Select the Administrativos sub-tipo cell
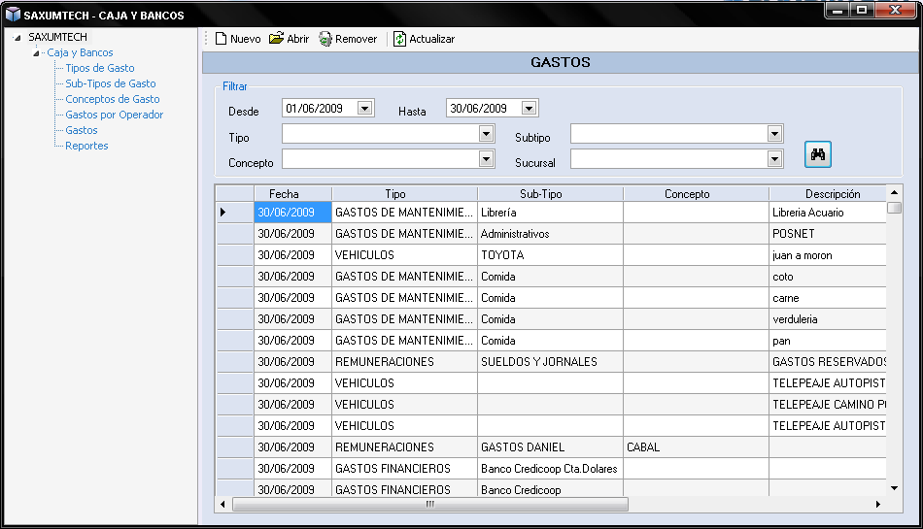 (x=550, y=234)
